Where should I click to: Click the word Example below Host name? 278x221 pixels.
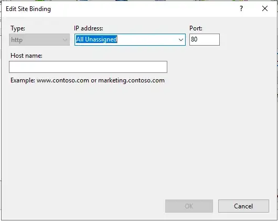[23, 80]
